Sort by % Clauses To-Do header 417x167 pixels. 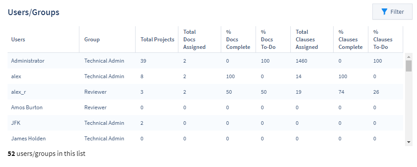point(383,40)
